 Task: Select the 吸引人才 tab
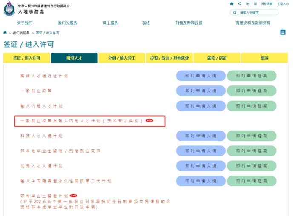point(74,58)
